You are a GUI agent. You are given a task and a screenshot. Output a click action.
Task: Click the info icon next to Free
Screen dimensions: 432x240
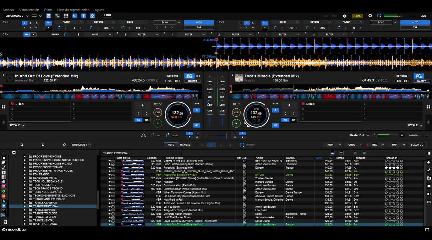(x=345, y=16)
